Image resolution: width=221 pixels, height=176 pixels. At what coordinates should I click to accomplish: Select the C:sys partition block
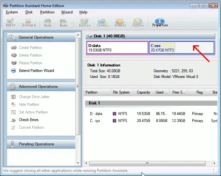(x=182, y=48)
